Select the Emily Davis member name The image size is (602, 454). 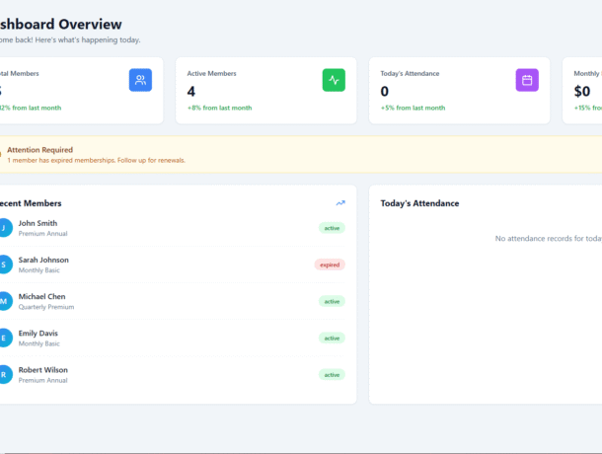point(38,333)
